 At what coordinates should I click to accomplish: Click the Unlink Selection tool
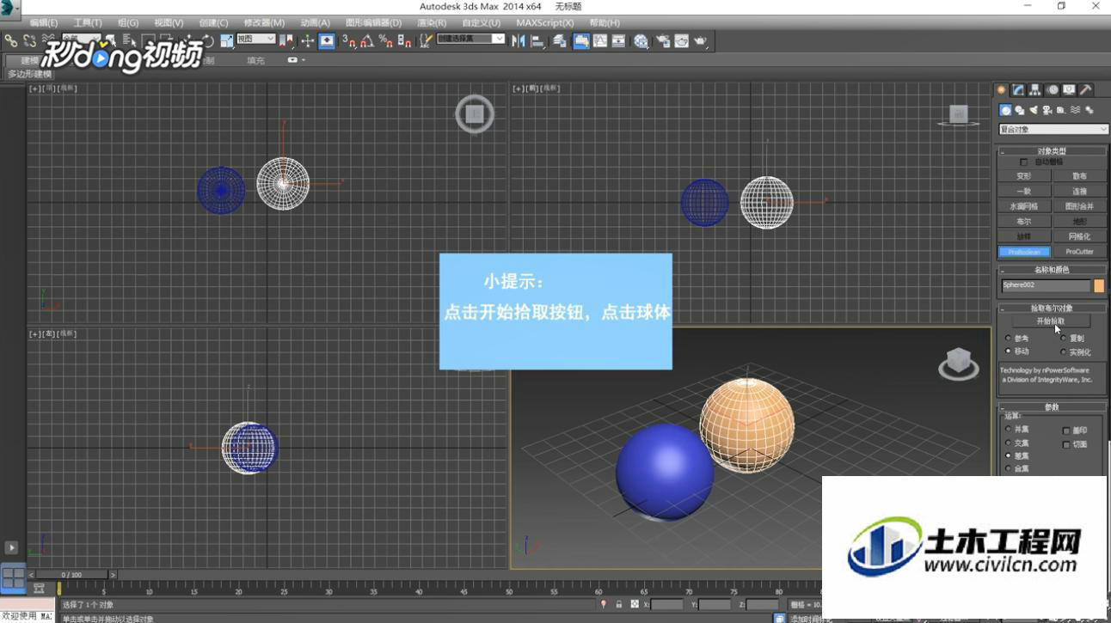coord(29,40)
